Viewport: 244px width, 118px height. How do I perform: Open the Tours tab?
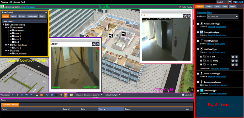pyautogui.click(x=42, y=16)
